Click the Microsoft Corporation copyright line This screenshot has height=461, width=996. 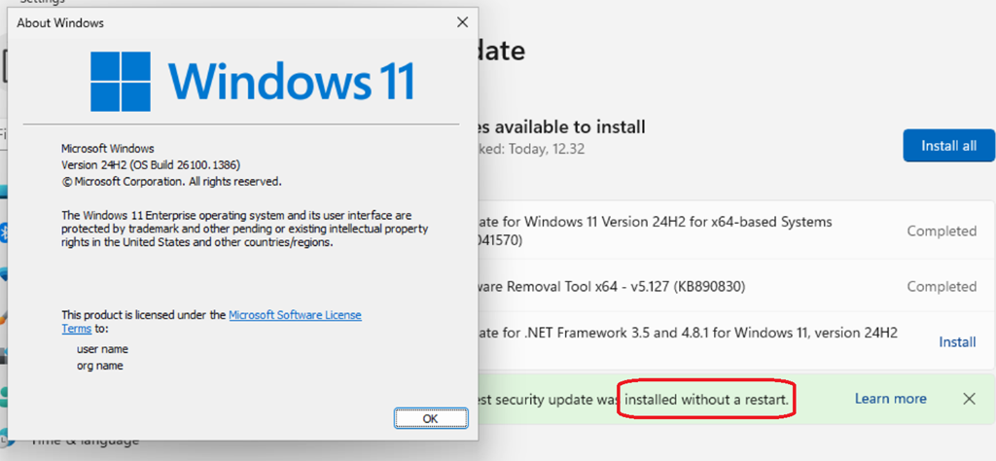(171, 181)
